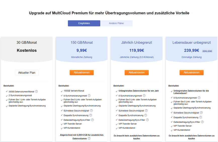218x142 pixels.
Task: Click Doppelte Synchronisierung help icon in Jährlich Unbegrenzt plan
Action: point(146,115)
